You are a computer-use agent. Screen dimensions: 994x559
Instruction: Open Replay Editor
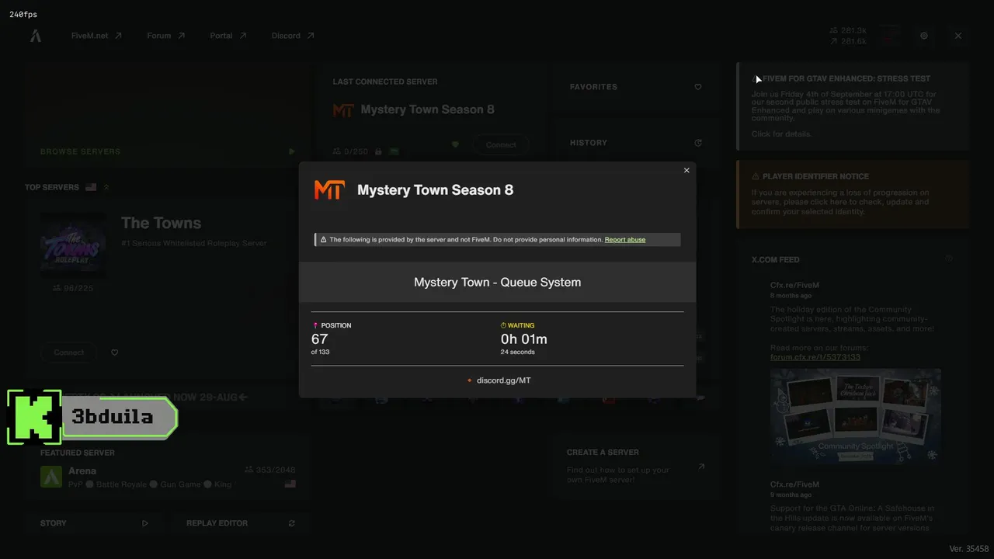[x=241, y=523]
